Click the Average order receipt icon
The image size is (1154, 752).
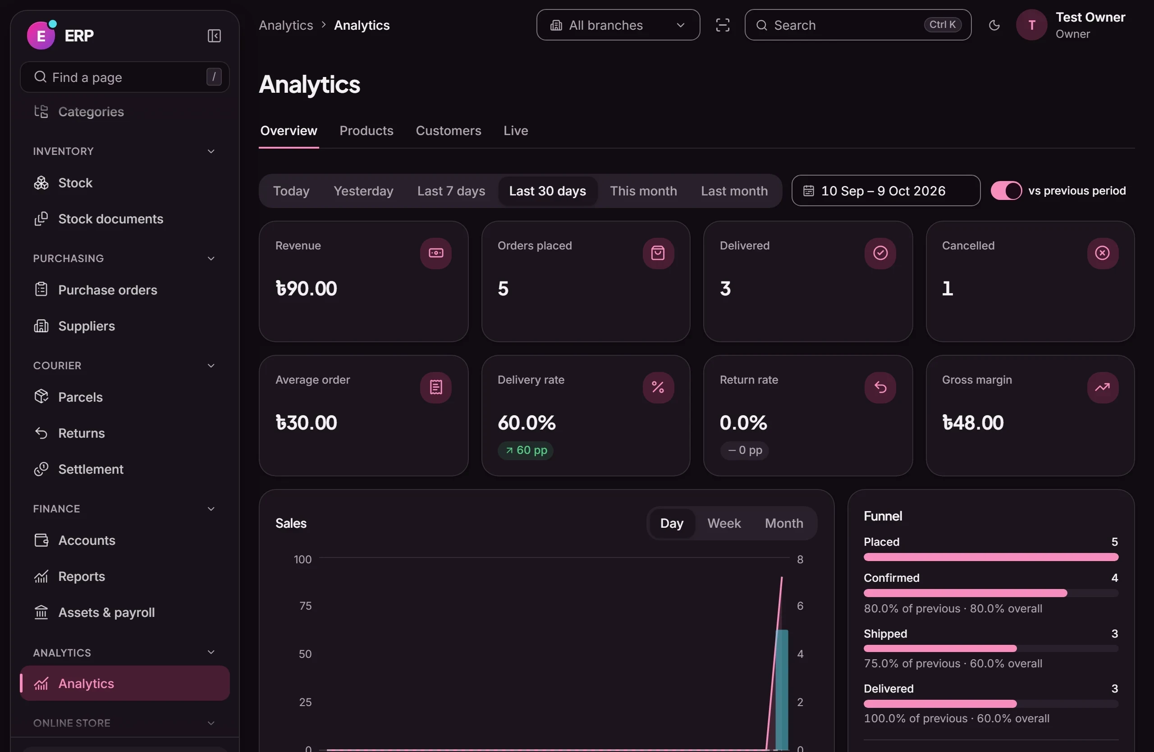[435, 387]
